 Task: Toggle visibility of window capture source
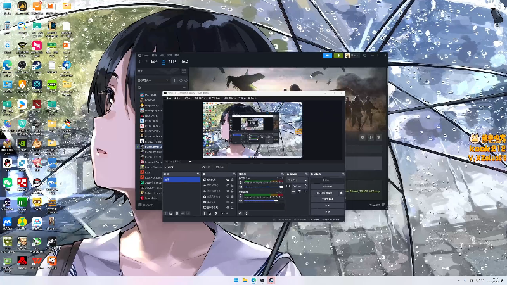[x=228, y=208]
